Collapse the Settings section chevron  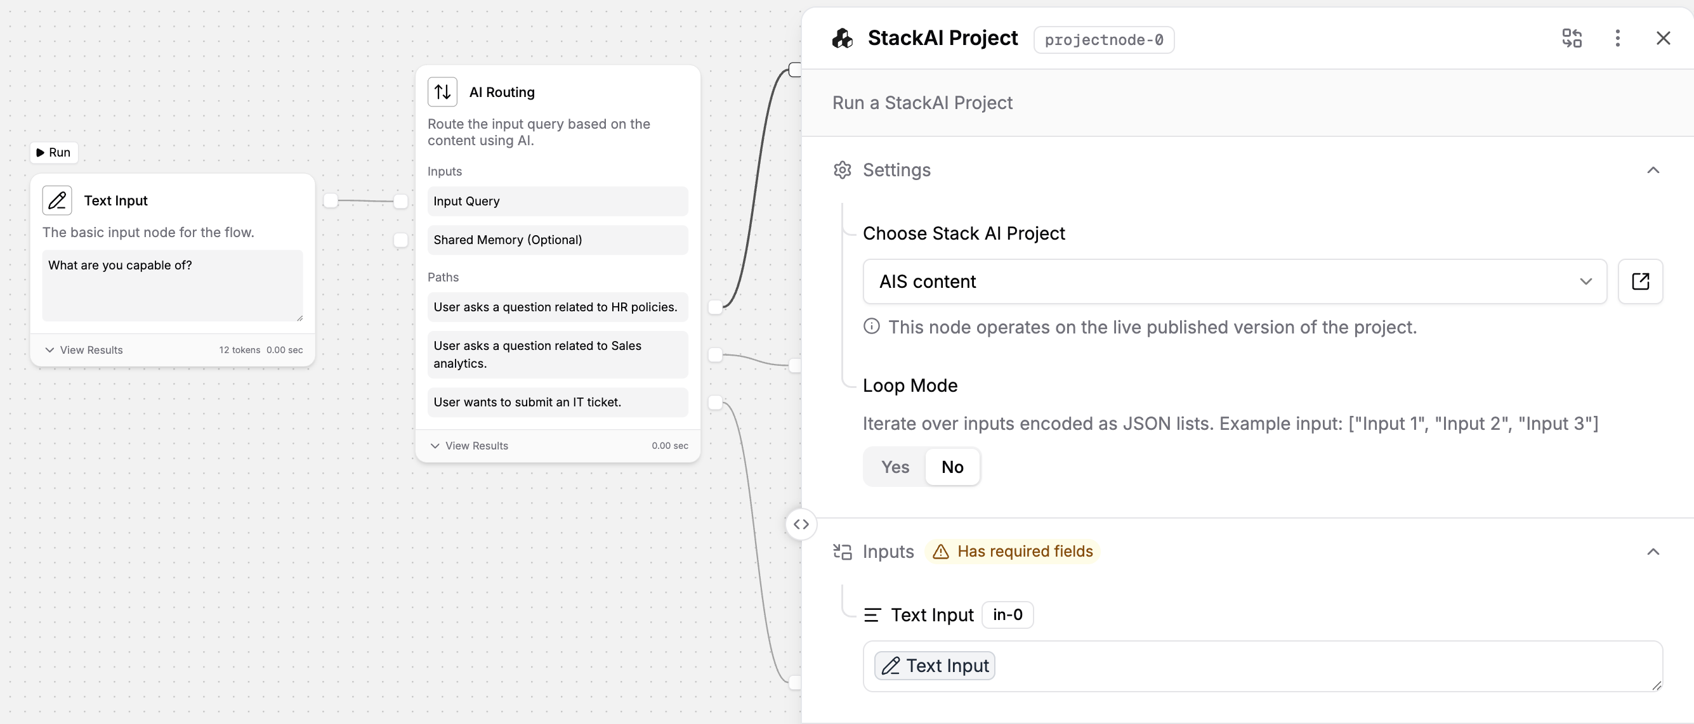(1653, 170)
